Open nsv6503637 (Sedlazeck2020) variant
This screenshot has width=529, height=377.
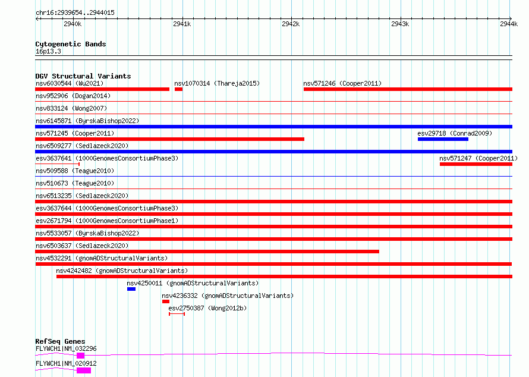[x=82, y=246]
